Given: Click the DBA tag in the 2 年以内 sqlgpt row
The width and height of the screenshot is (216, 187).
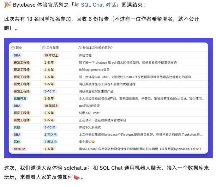Looking at the screenshot, I should (17, 134).
